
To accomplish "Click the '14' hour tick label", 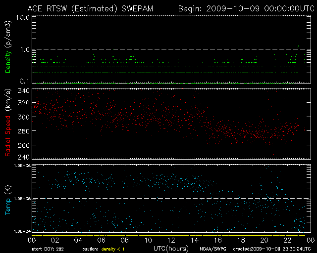I will 195,240.
